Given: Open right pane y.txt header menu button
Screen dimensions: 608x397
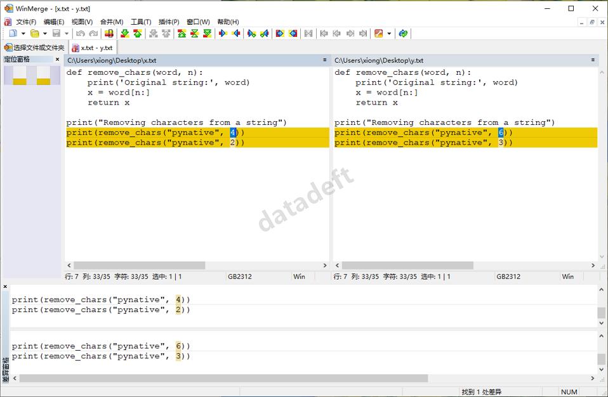Looking at the screenshot, I should click(x=593, y=60).
